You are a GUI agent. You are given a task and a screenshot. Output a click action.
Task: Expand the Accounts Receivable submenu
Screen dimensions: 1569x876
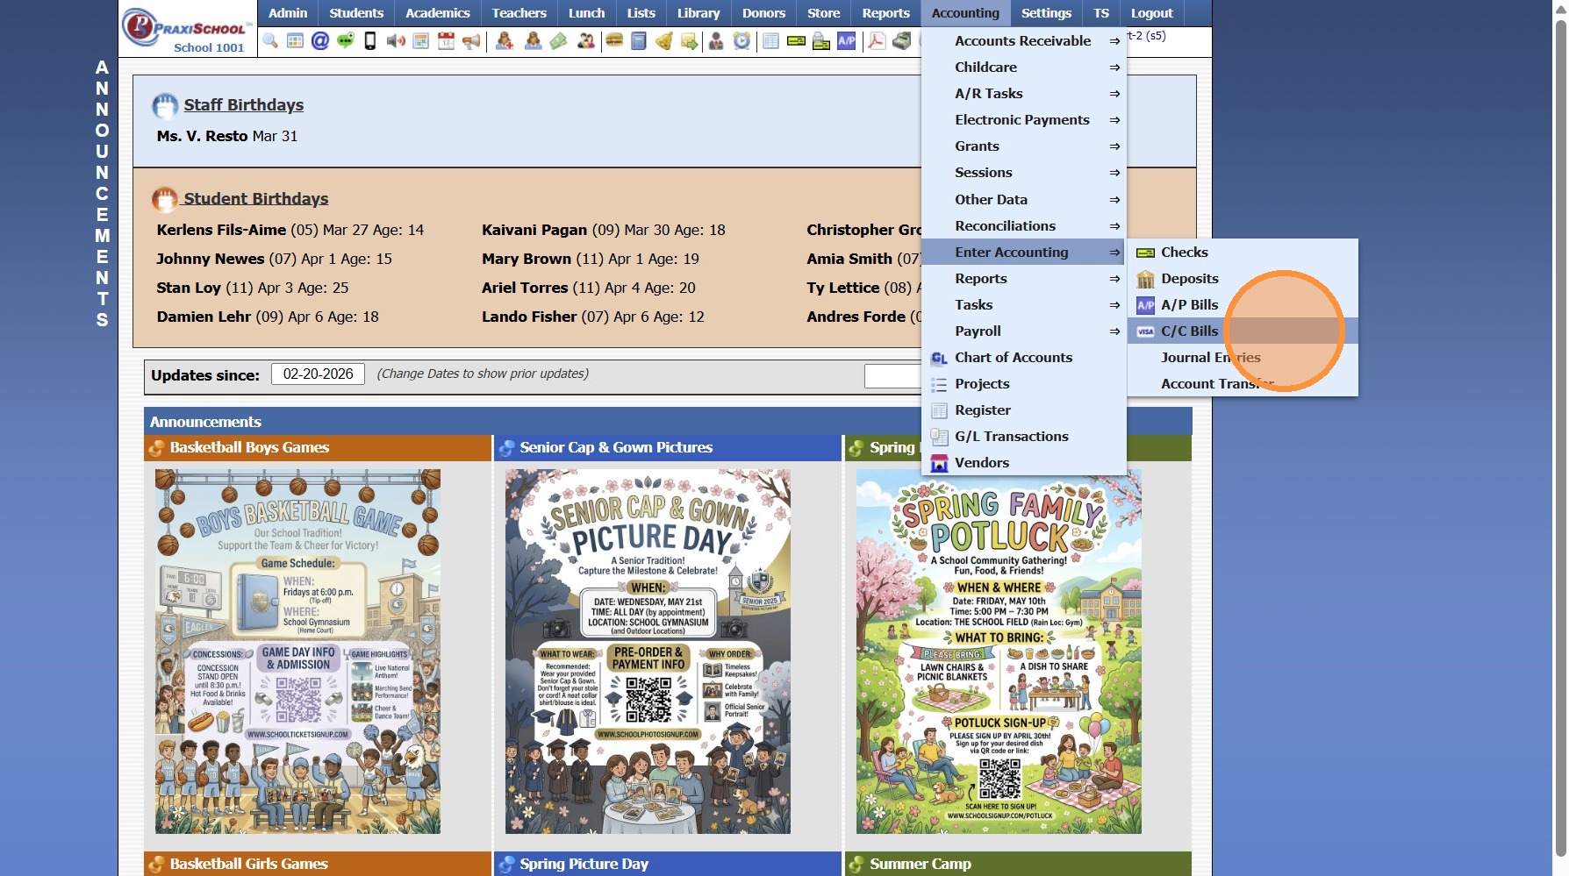[1023, 41]
